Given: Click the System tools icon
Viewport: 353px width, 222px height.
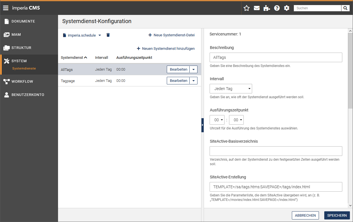Looking at the screenshot, I should point(7,61).
